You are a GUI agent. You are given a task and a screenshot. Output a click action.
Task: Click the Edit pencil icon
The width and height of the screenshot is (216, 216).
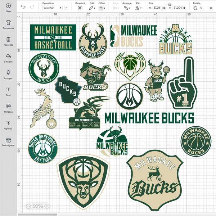click(x=91, y=8)
